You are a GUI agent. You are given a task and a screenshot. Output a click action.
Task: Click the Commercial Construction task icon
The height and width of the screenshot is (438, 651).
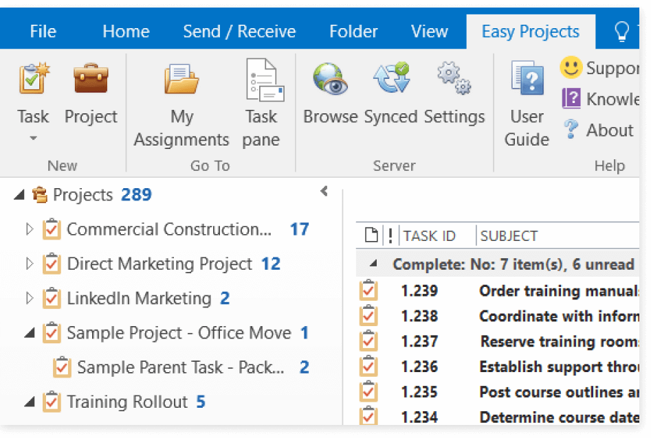(x=52, y=229)
